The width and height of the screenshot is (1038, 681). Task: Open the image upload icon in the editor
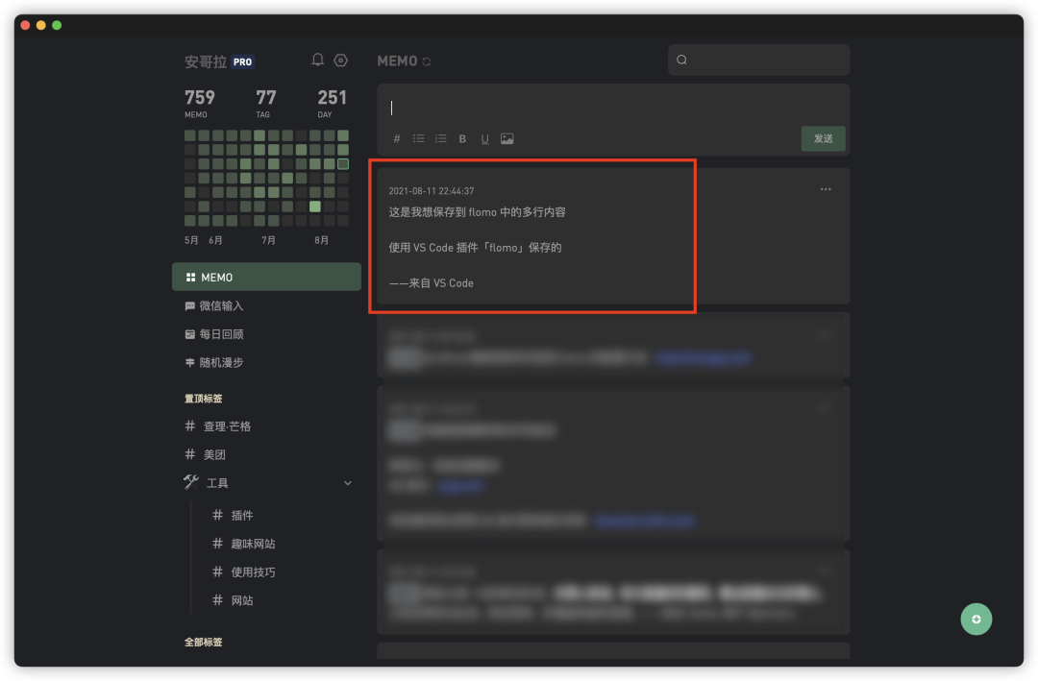(507, 138)
